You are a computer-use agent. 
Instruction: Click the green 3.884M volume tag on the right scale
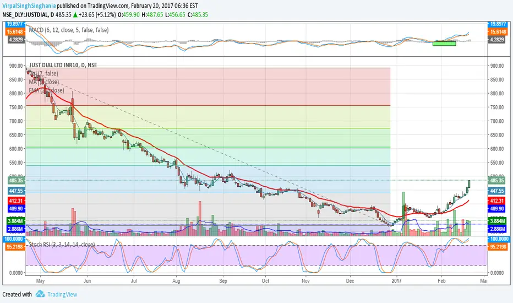497,221
